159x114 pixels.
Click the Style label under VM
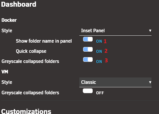[x=7, y=82]
